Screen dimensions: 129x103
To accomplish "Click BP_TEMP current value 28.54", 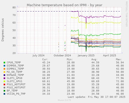I will tap(46, 91).
